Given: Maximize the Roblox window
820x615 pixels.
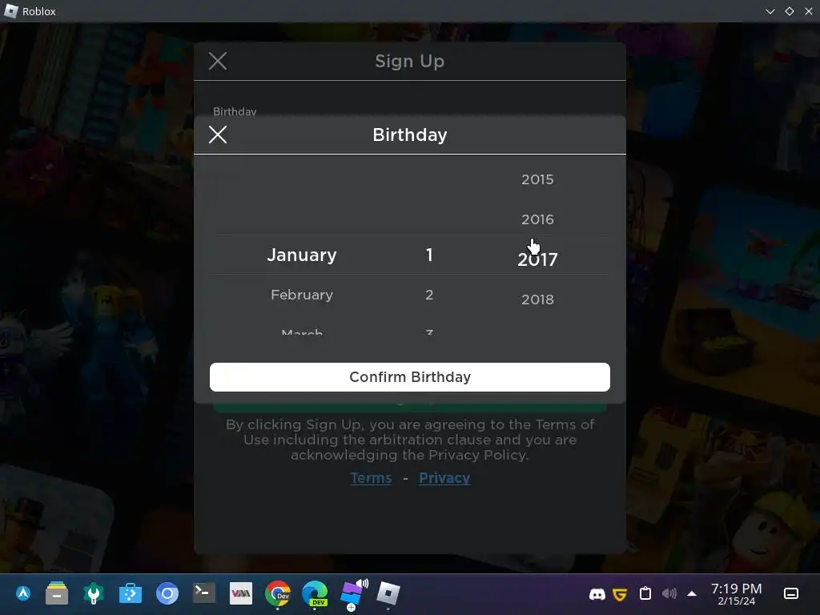Looking at the screenshot, I should pyautogui.click(x=790, y=11).
